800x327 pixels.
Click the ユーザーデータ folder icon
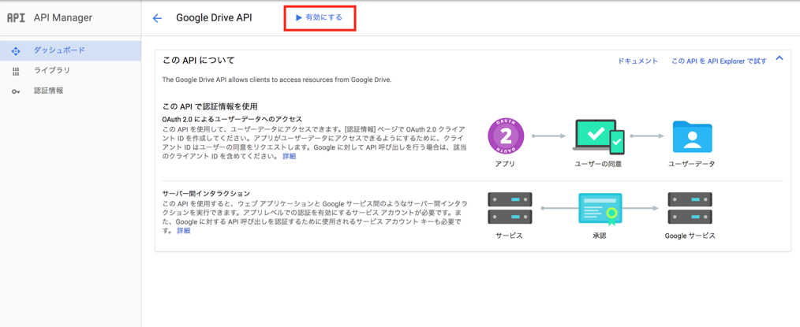[692, 136]
